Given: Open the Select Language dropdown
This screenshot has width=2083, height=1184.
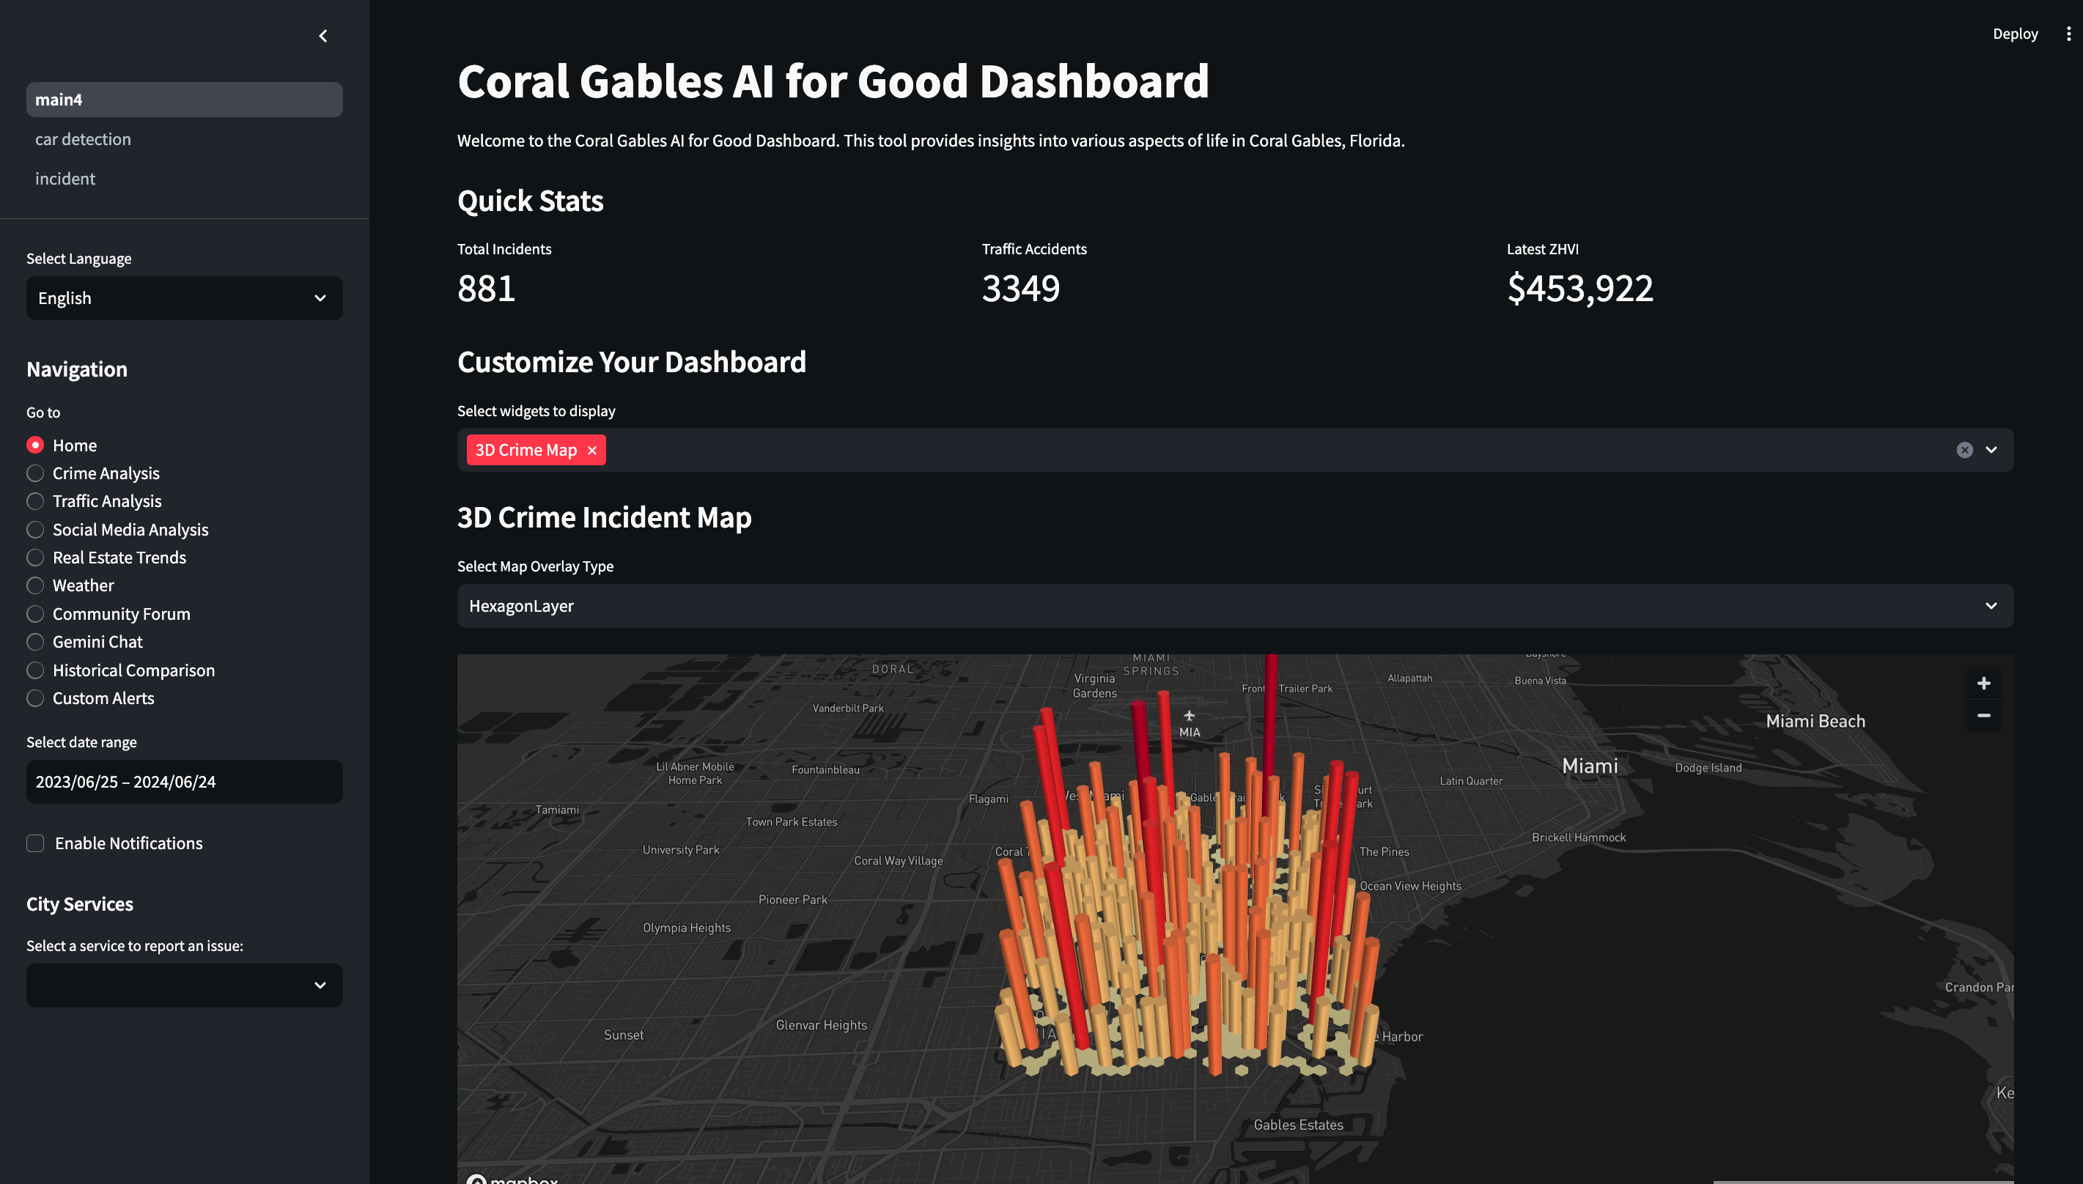Looking at the screenshot, I should [184, 298].
